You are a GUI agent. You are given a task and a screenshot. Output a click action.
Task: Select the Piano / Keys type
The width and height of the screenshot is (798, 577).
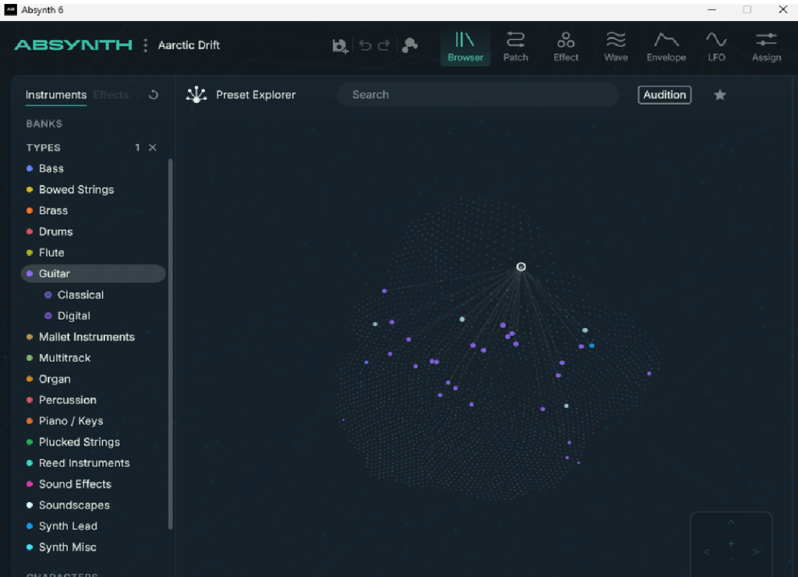click(94, 421)
